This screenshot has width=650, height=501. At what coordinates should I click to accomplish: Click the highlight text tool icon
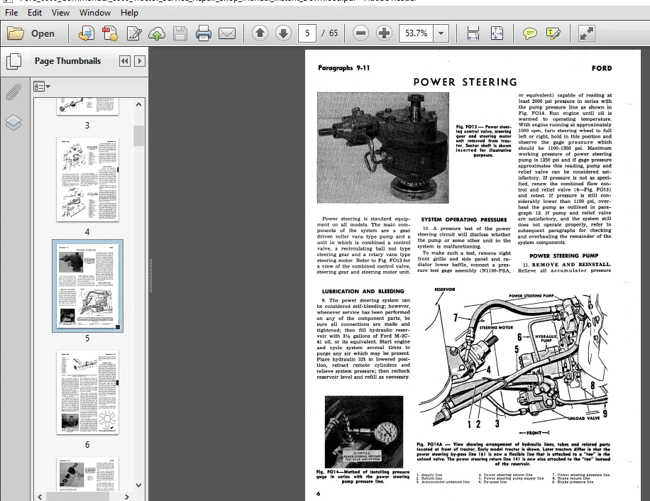coord(553,33)
